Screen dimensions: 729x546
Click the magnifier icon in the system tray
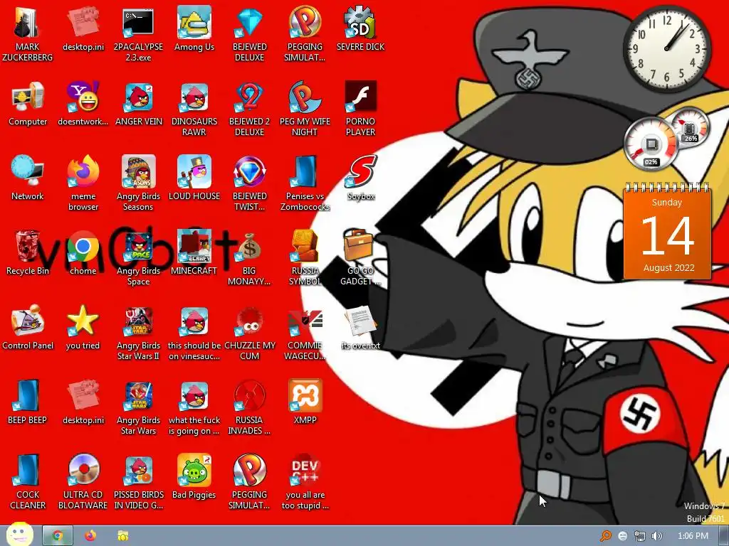[605, 536]
